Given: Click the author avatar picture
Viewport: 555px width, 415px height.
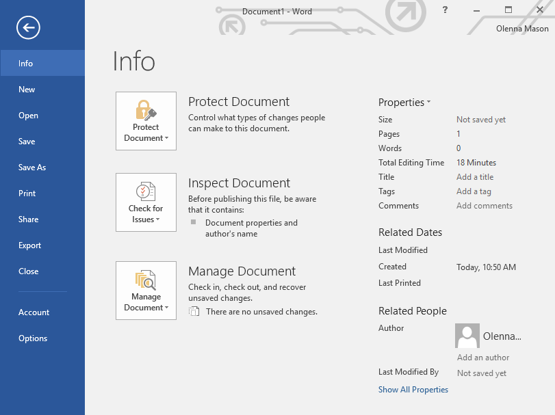Looking at the screenshot, I should point(467,336).
